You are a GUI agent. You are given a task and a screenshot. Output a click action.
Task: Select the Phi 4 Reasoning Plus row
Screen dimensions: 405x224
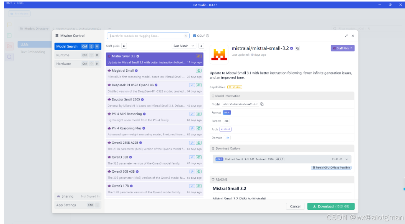coord(155,132)
